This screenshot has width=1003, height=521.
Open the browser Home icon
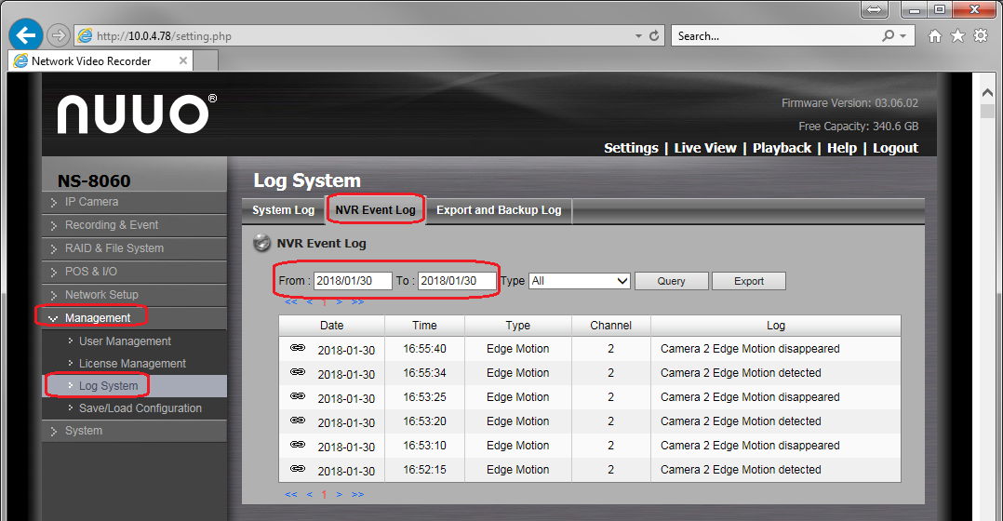935,36
